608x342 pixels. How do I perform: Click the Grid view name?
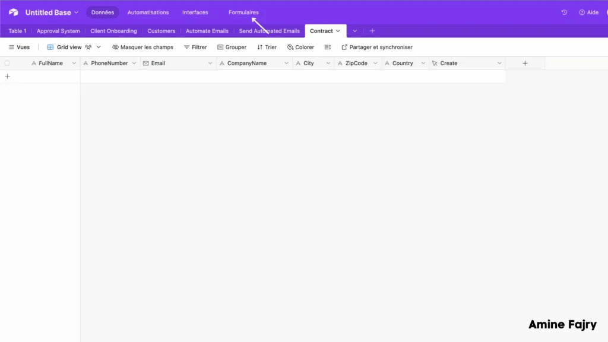click(69, 47)
